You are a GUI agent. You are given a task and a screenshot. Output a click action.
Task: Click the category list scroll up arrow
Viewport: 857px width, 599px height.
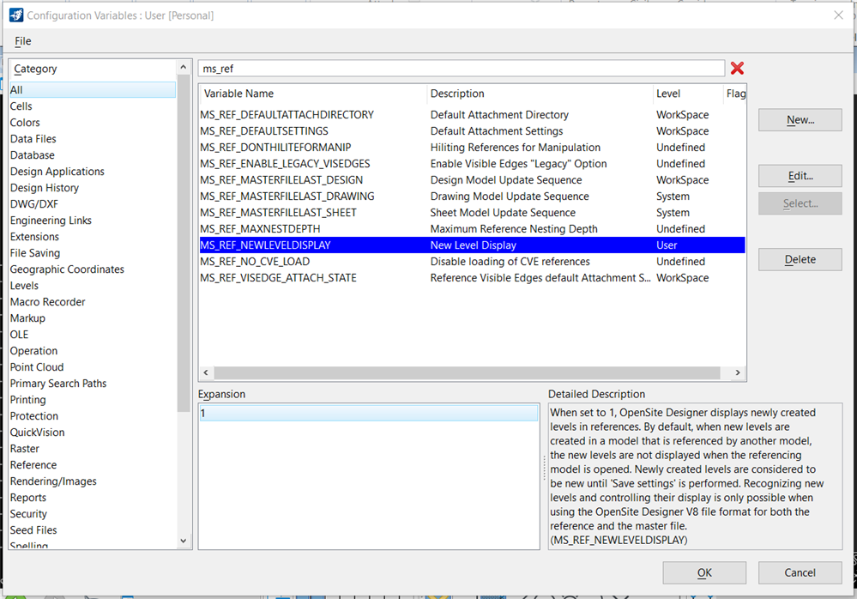(x=183, y=67)
